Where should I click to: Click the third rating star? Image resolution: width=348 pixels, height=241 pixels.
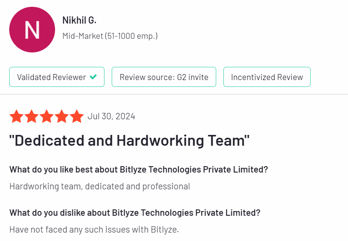coord(47,116)
